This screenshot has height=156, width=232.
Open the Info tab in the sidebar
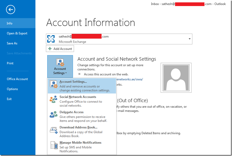pyautogui.click(x=18, y=23)
